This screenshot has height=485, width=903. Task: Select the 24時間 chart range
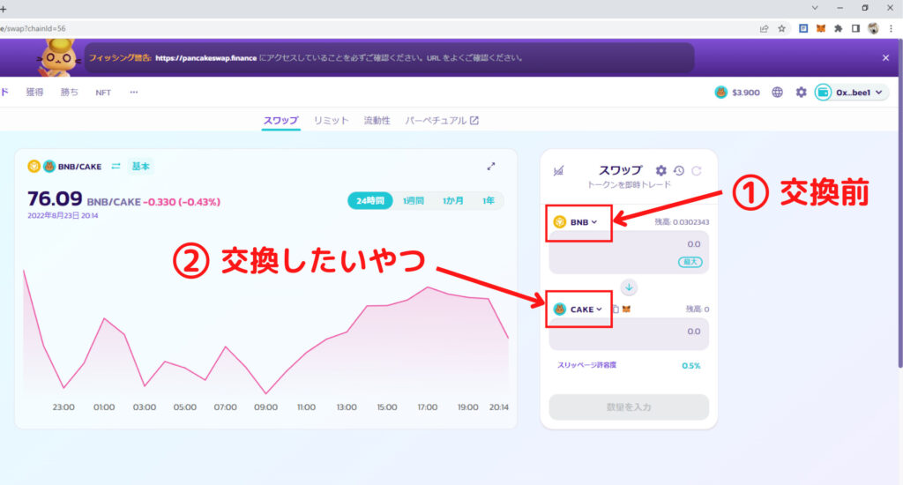click(369, 200)
